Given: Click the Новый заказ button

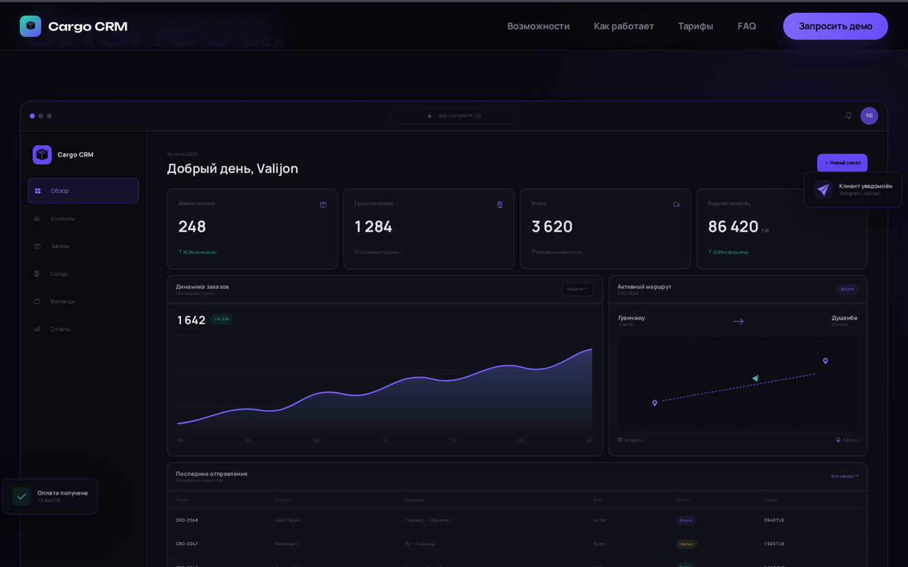Looking at the screenshot, I should (842, 163).
